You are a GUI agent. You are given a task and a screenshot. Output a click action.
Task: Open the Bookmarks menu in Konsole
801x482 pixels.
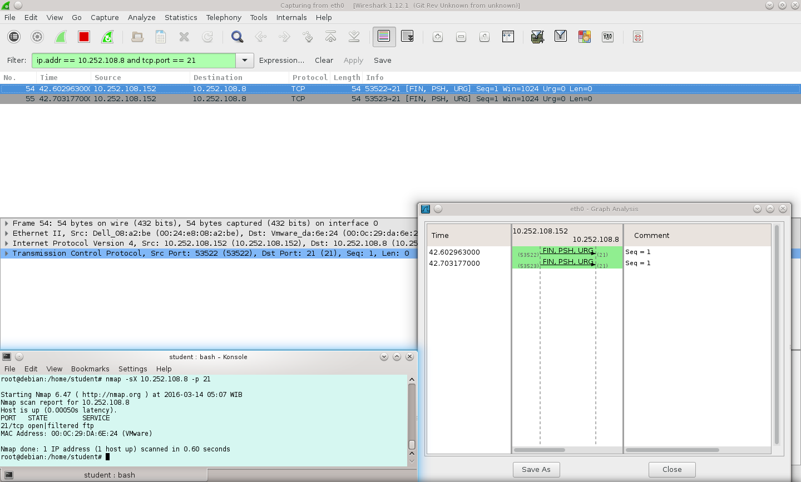[90, 369]
